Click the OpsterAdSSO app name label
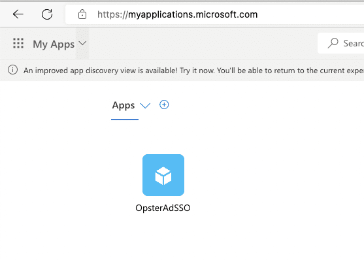The width and height of the screenshot is (364, 260). click(163, 208)
